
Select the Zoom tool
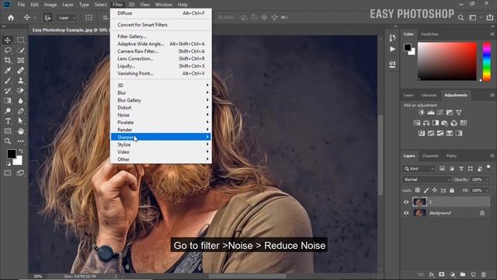pos(8,142)
